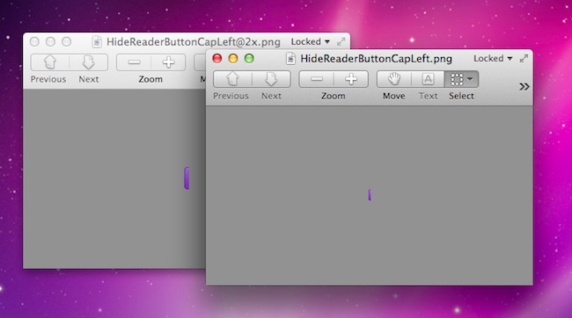Click Previous arrow in @2x.png window
The height and width of the screenshot is (318, 572).
point(50,62)
